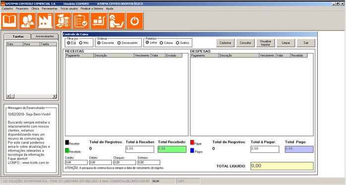Image resolution: width=346 pixels, height=185 pixels.
Task: Open the two-people clients toolbar icon
Action: tap(27, 21)
